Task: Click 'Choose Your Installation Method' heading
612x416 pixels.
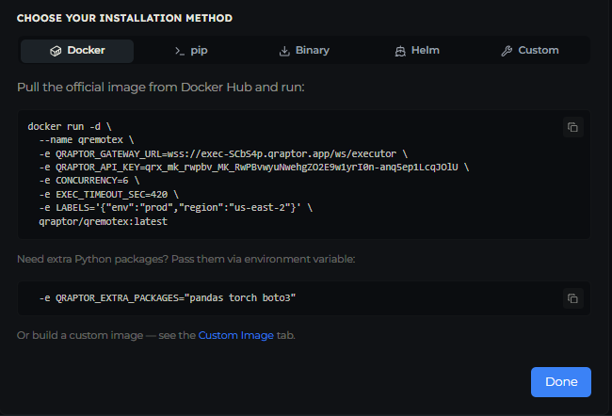Action: click(124, 18)
